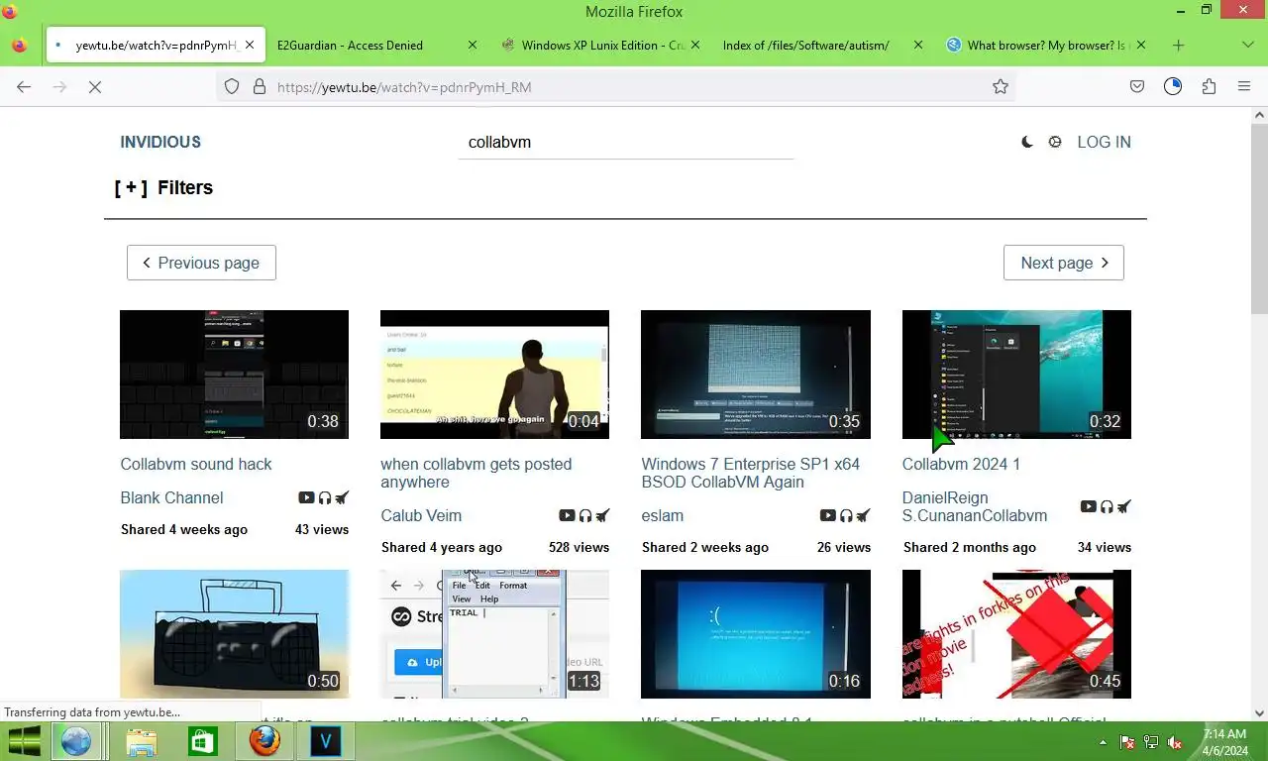
Task: Watch Collabvm sound hack on YouTube icon
Action: pos(306,497)
